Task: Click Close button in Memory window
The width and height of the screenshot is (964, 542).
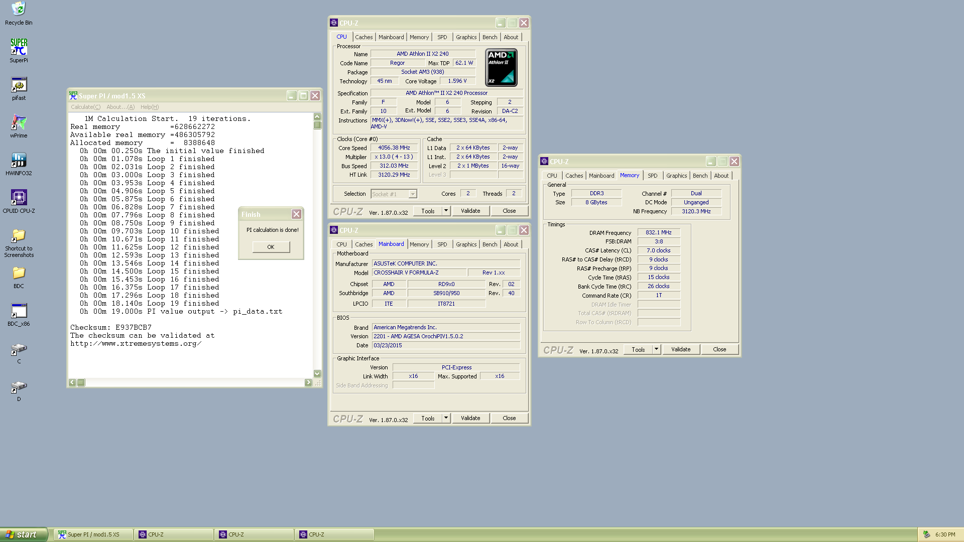Action: point(719,349)
